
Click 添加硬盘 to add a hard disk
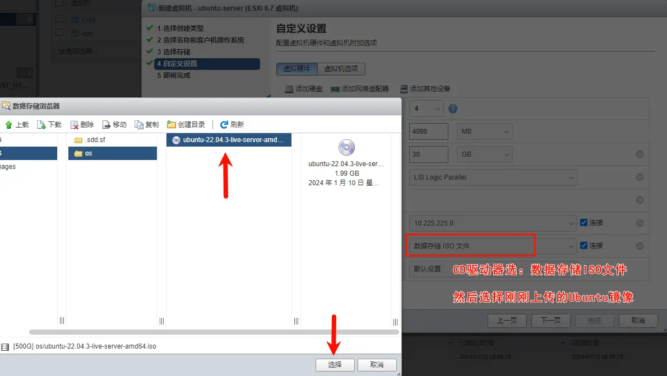[x=304, y=89]
